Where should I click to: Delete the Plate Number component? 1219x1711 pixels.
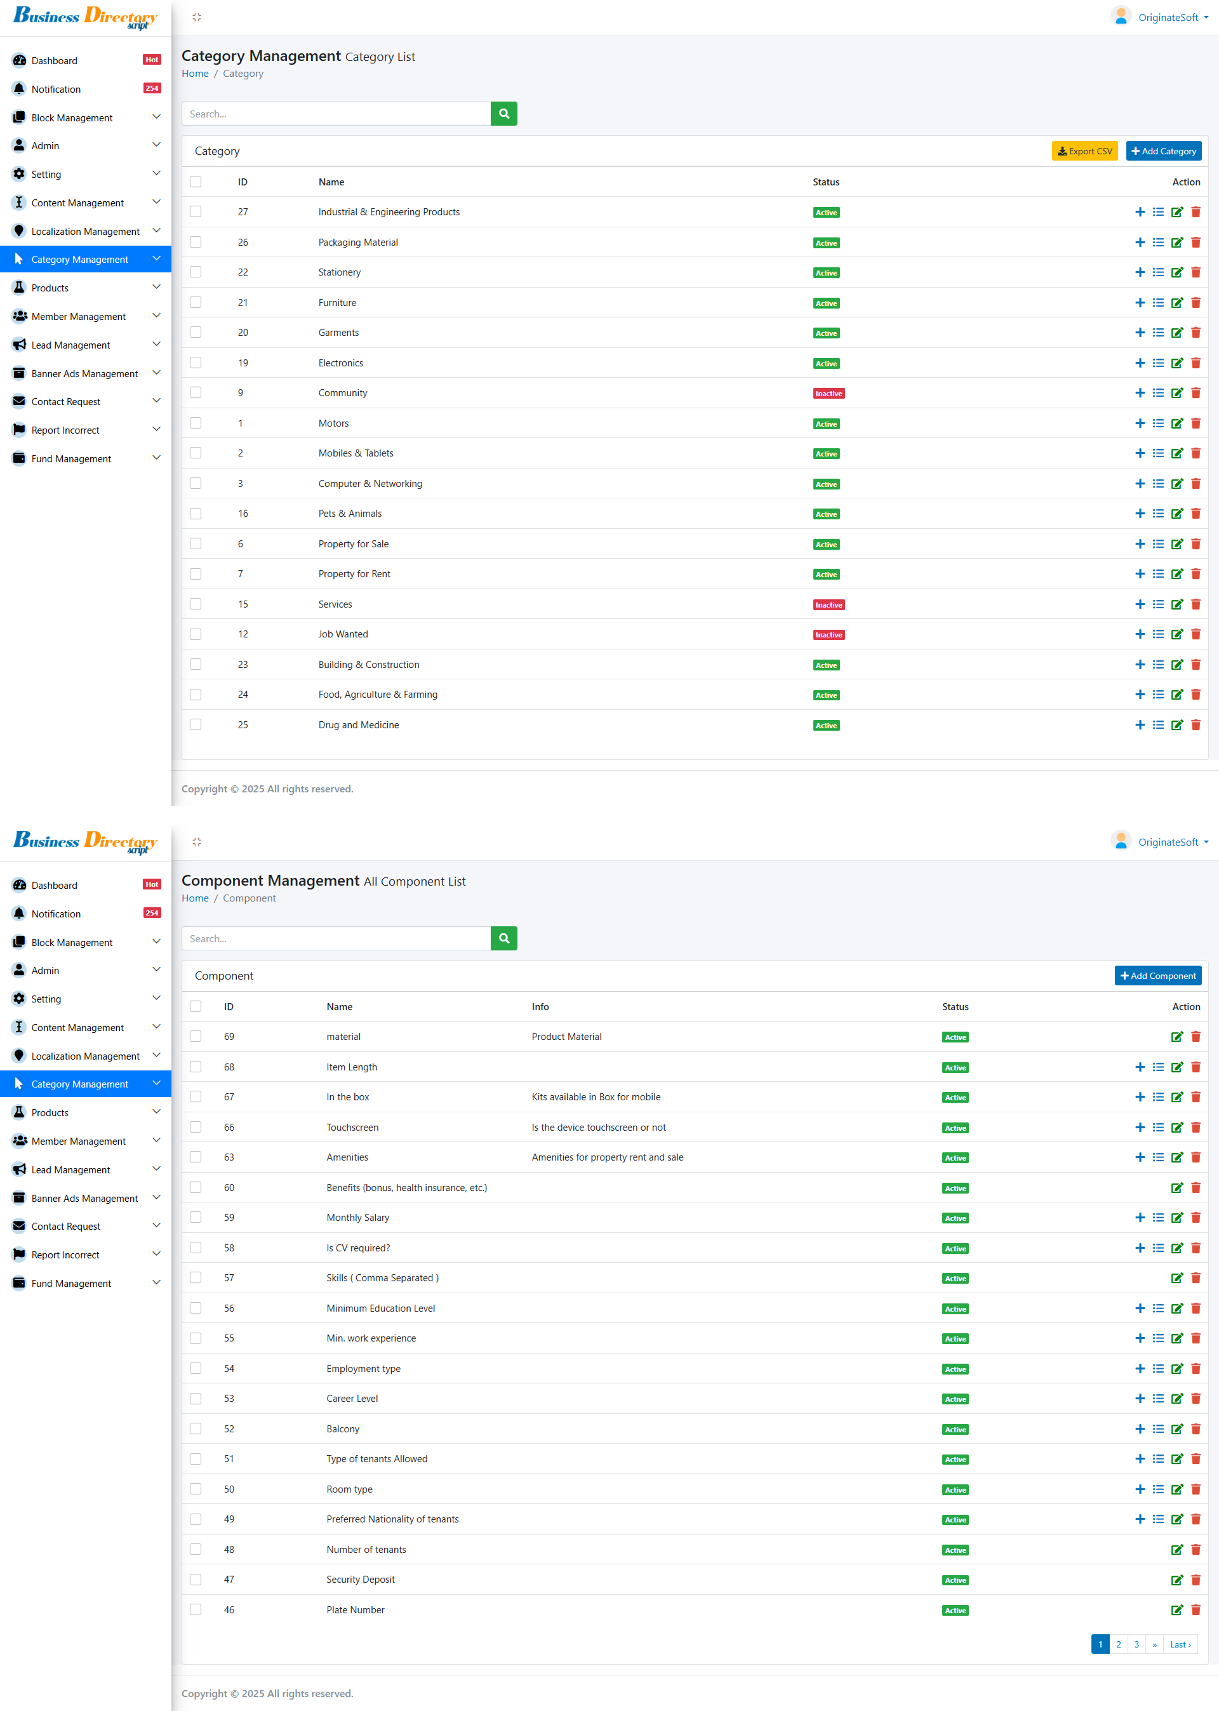(x=1196, y=1609)
